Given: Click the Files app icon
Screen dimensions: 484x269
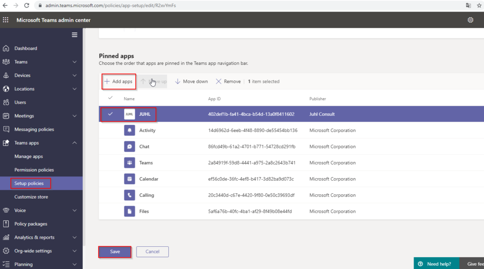Looking at the screenshot, I should [x=130, y=211].
